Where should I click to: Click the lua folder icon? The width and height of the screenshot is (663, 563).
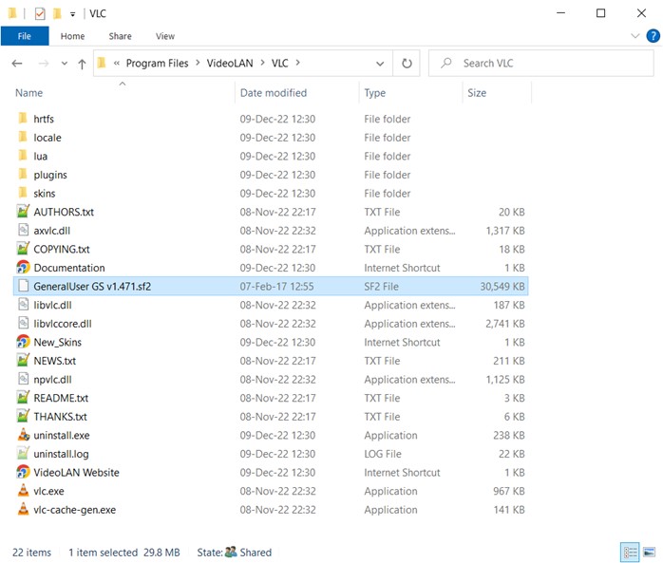[x=23, y=156]
